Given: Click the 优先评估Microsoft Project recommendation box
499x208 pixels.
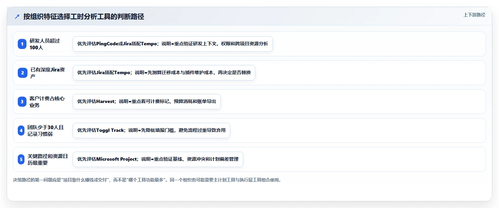Looking at the screenshot, I should tap(158, 159).
